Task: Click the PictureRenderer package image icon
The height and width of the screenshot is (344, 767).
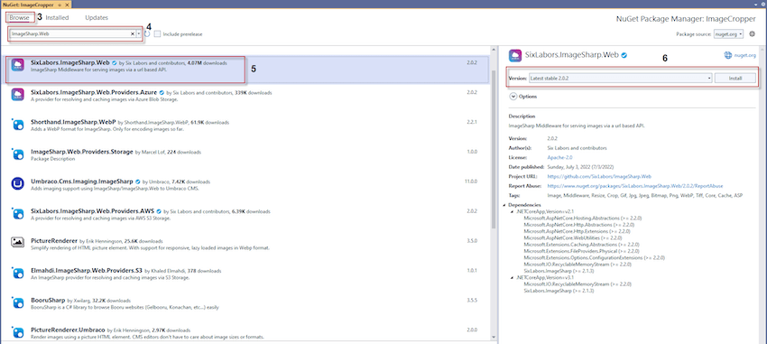Action: point(18,243)
